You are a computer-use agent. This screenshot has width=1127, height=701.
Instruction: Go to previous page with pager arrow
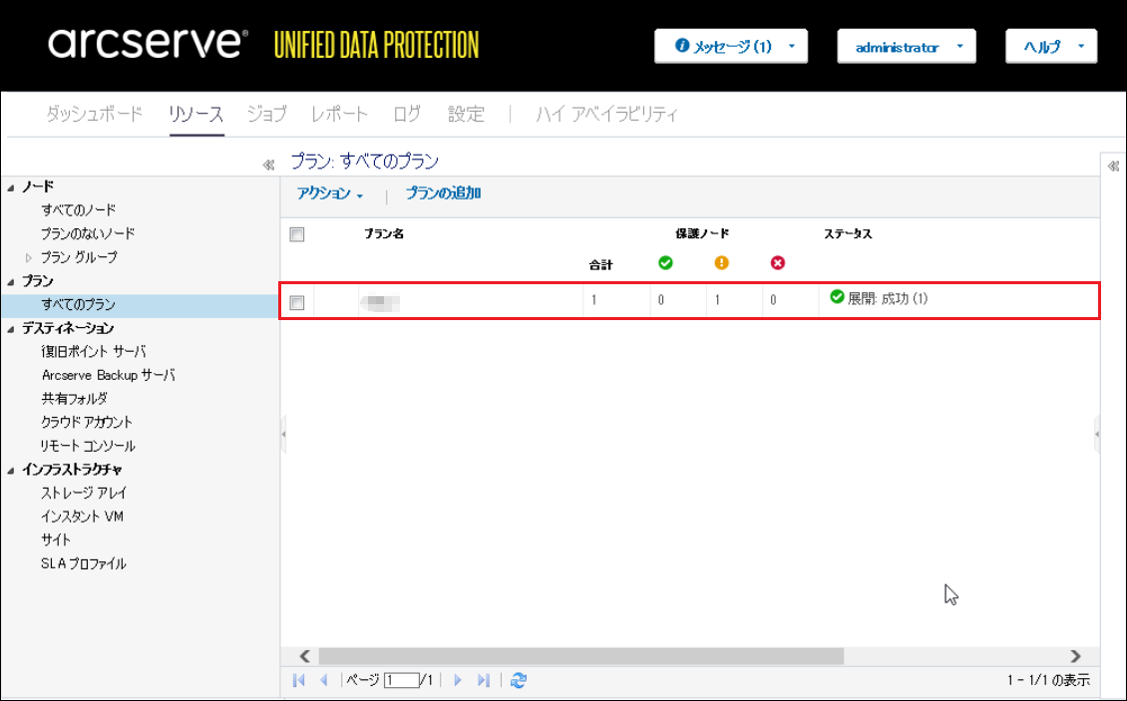324,680
